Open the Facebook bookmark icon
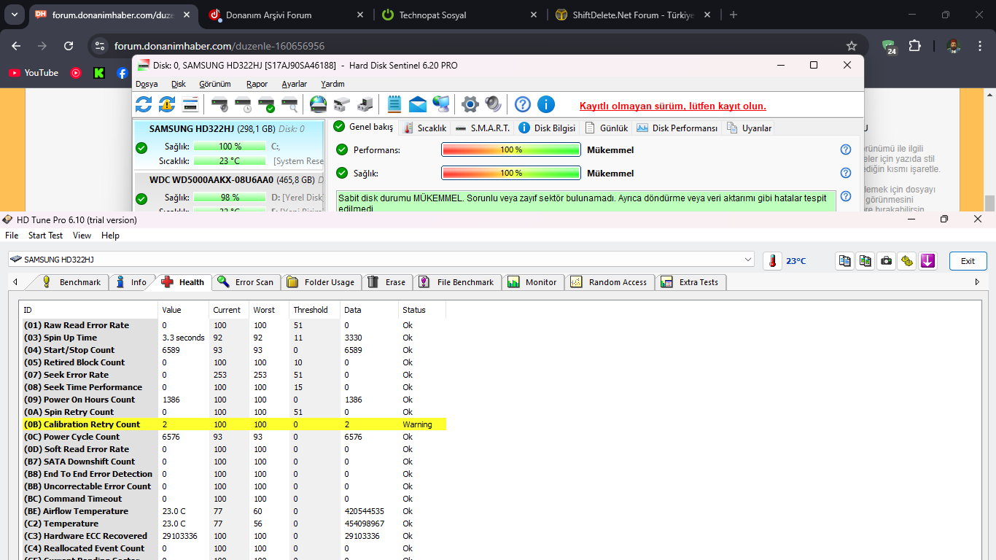The width and height of the screenshot is (996, 560). [122, 73]
